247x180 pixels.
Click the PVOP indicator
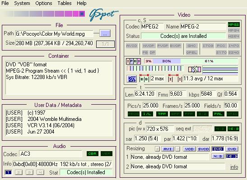(163, 46)
